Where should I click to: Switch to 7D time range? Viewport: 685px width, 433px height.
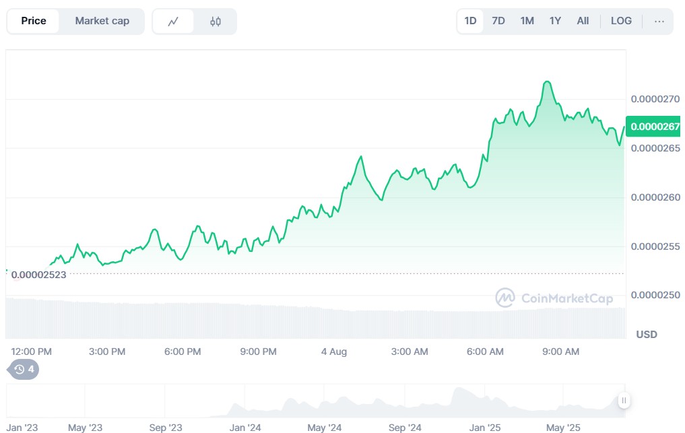(498, 21)
